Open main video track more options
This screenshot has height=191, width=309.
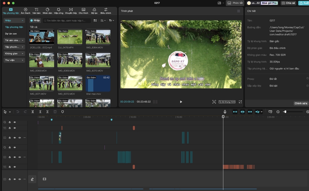pyautogui.click(x=24, y=179)
